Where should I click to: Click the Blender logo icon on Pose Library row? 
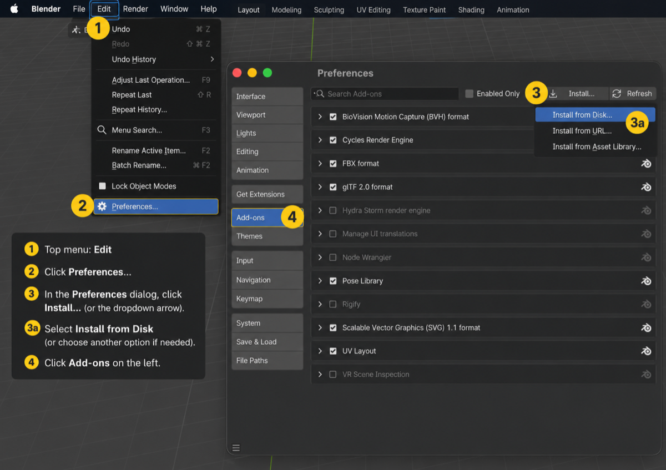click(x=646, y=281)
